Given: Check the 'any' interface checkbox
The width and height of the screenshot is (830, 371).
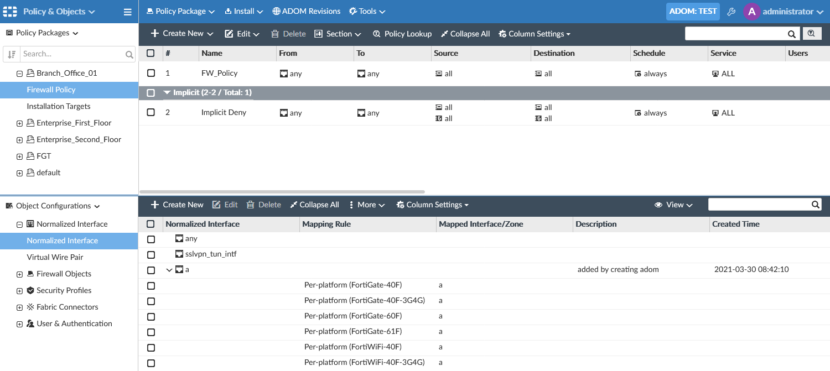Looking at the screenshot, I should pyautogui.click(x=151, y=239).
